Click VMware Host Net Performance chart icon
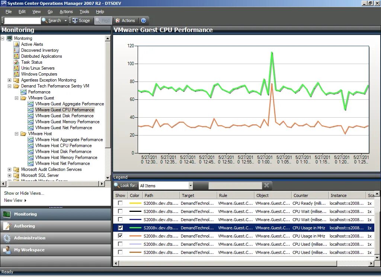Screen dimensions: 381x277 (31, 163)
